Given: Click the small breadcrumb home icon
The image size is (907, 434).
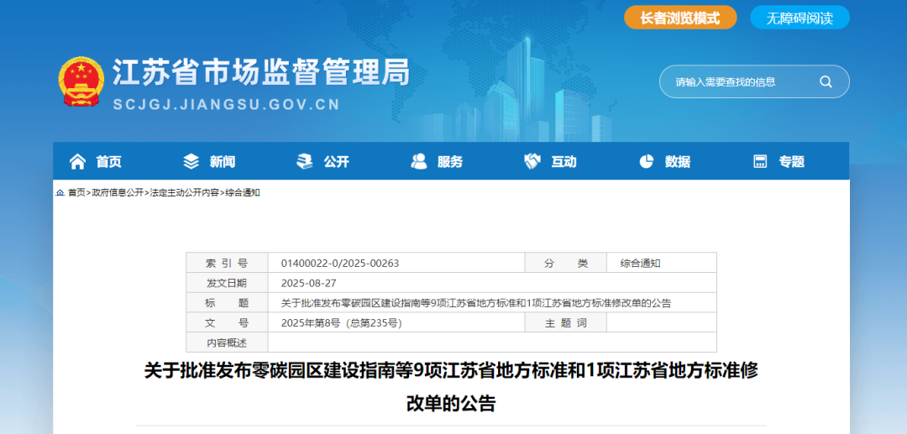Looking at the screenshot, I should pos(60,192).
